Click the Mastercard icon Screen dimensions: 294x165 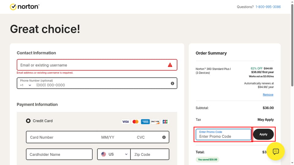(x=135, y=122)
